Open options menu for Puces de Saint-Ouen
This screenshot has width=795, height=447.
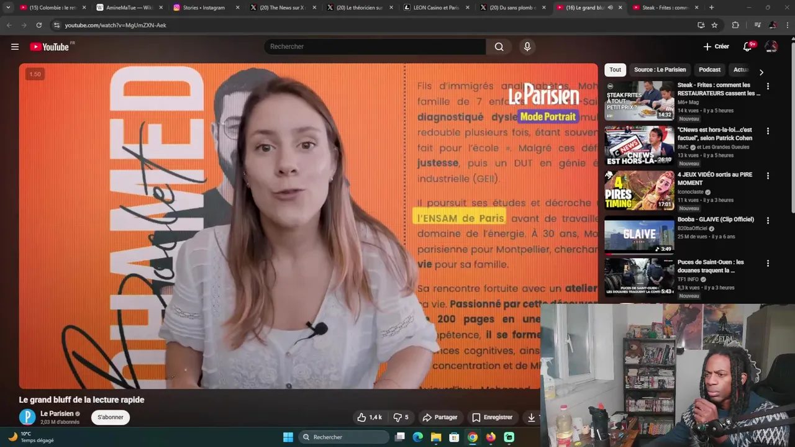click(x=768, y=263)
